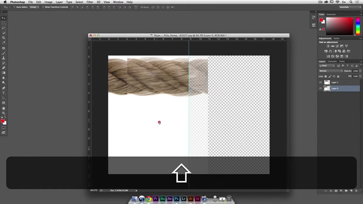Open the Opacity slider dropdown arrow

pyautogui.click(x=360, y=71)
